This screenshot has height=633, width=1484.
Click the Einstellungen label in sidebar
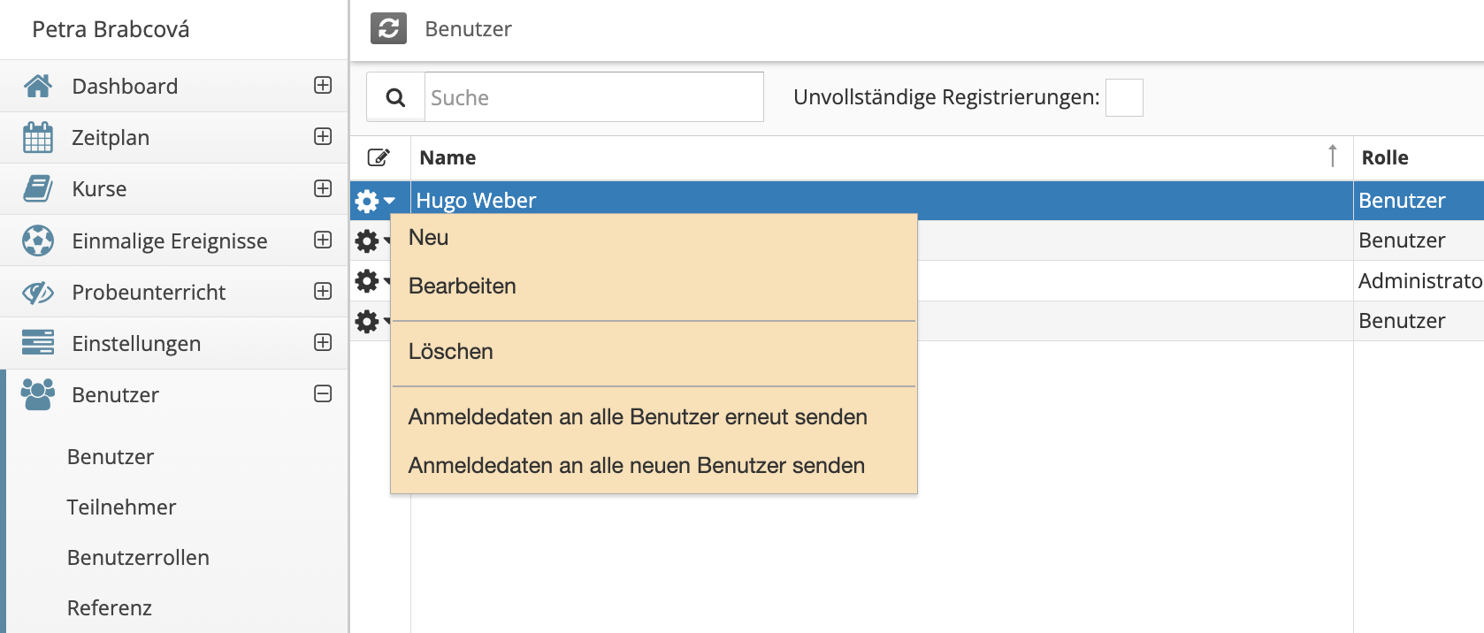click(136, 343)
